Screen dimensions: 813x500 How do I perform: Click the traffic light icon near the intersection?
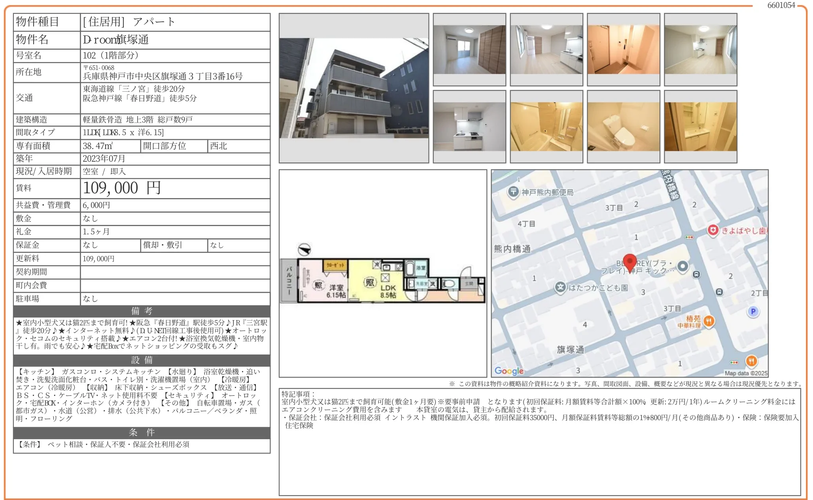(x=689, y=237)
